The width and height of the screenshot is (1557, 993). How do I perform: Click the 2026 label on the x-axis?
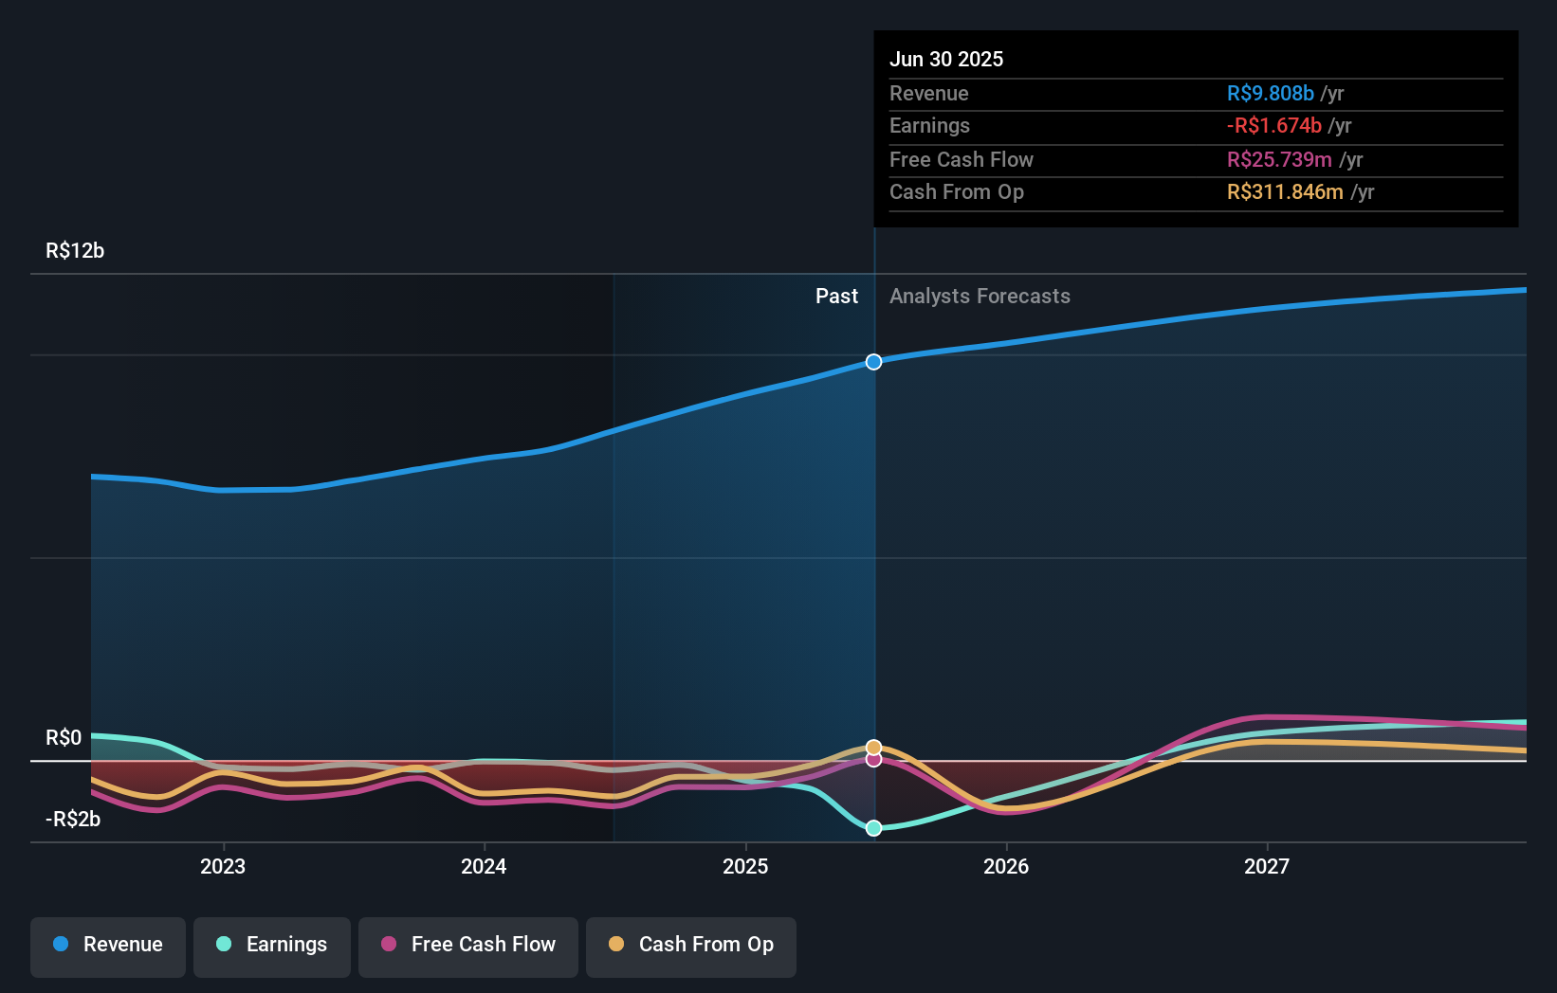click(1007, 866)
